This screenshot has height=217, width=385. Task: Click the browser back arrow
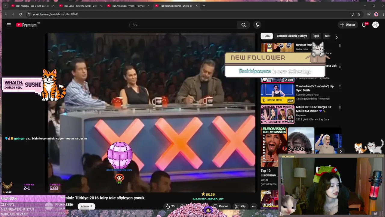pyautogui.click(x=6, y=14)
